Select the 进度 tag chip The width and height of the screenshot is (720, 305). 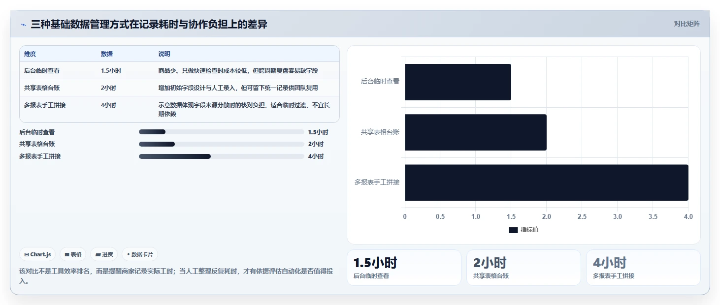coord(104,254)
